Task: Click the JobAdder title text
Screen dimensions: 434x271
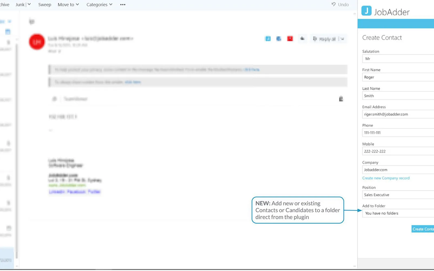Action: (x=392, y=12)
